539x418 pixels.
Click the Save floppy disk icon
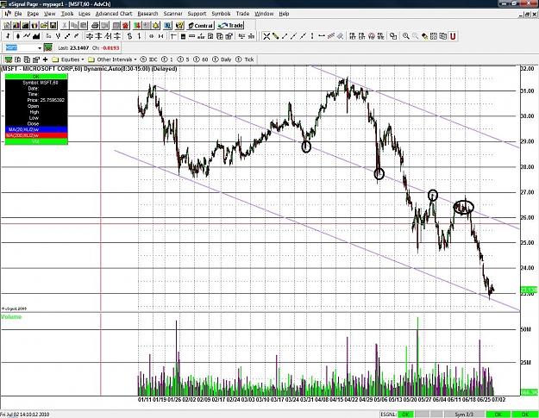(53, 25)
